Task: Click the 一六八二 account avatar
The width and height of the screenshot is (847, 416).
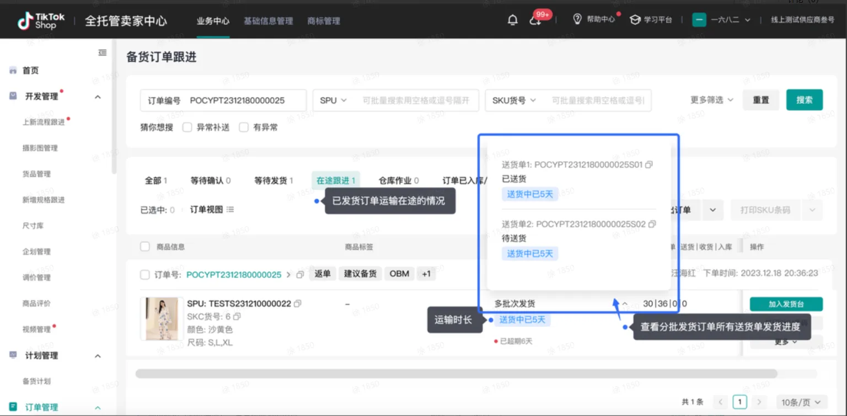Action: (699, 20)
